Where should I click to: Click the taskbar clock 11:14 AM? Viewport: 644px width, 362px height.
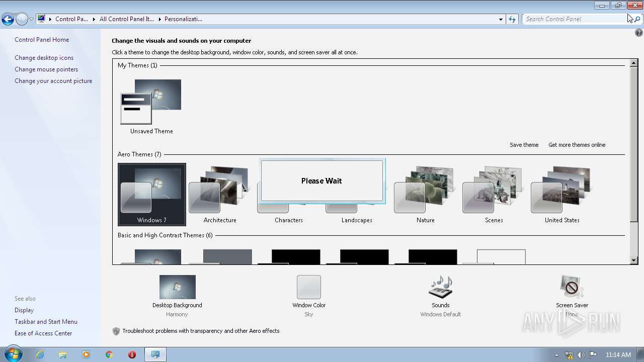(x=618, y=355)
